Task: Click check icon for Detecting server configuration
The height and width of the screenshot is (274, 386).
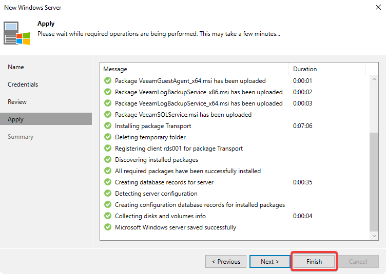Action: coord(108,194)
